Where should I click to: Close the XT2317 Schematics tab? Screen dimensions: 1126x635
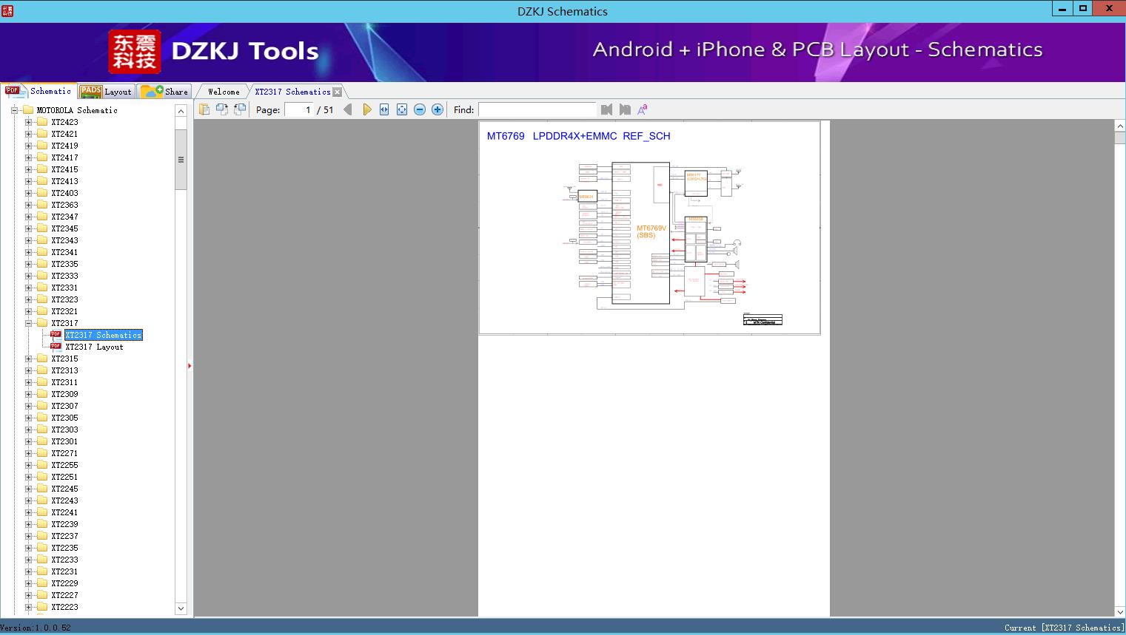[x=338, y=92]
